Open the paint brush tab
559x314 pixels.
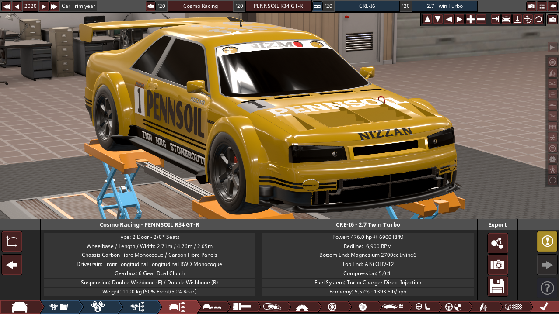(241, 307)
